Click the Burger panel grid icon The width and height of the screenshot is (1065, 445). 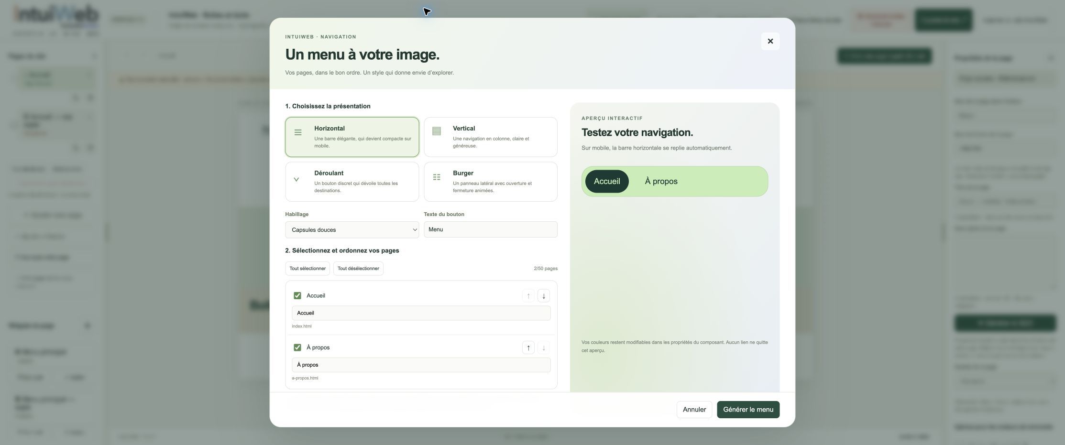tap(437, 177)
